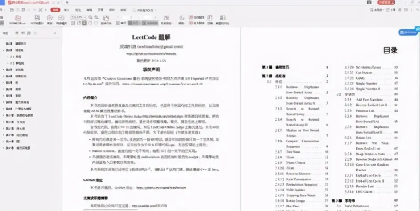
Task: Collapse the 第2章 线性表 bookmark node
Action: [4, 50]
